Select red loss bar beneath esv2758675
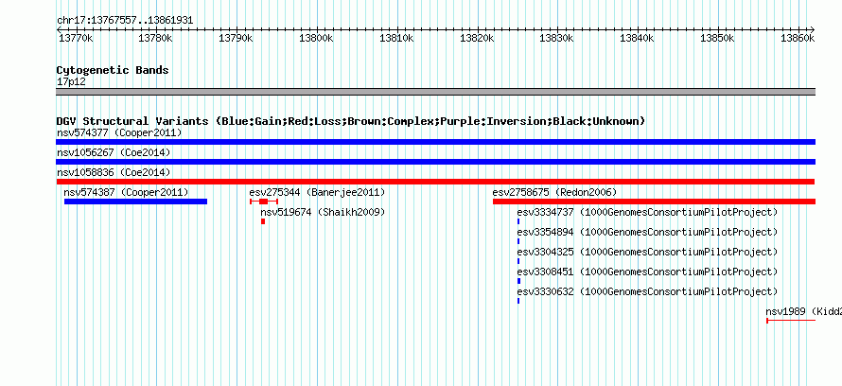The width and height of the screenshot is (842, 386). pos(654,202)
